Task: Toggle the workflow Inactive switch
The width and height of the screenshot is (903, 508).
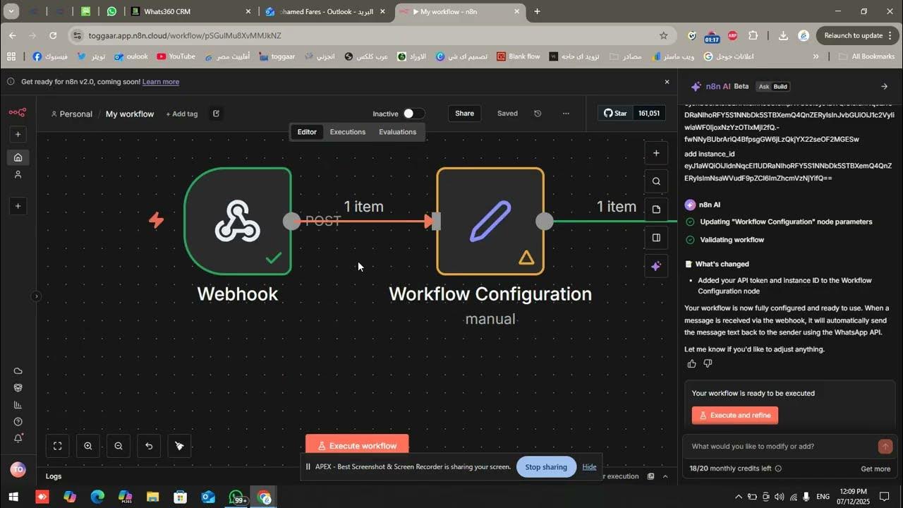Action: [413, 114]
